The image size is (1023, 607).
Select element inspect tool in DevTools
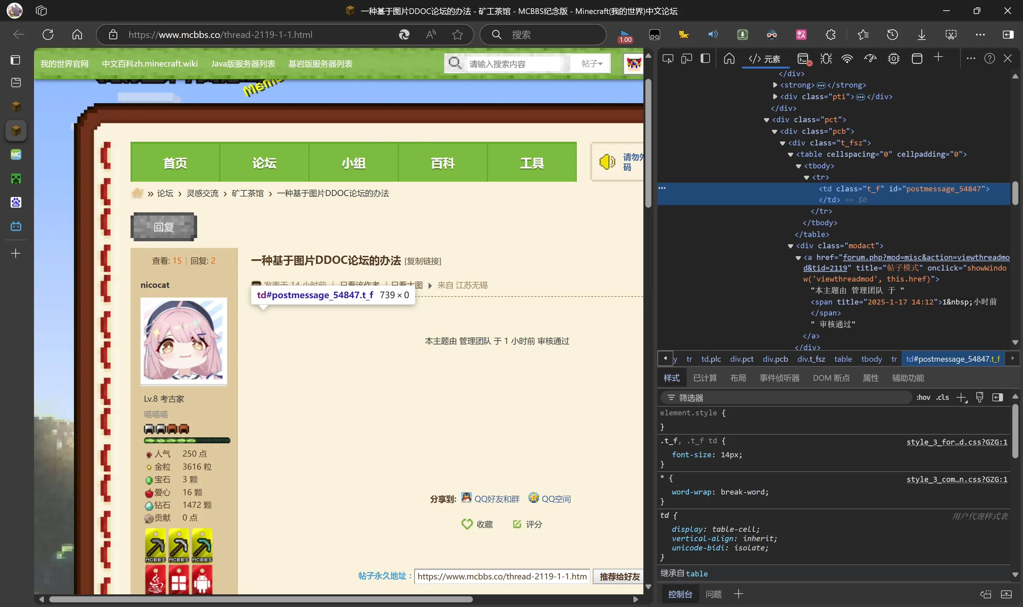[668, 59]
